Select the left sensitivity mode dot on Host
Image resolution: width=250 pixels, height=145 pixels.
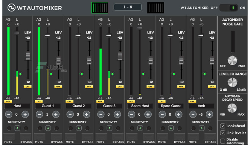point(9,128)
